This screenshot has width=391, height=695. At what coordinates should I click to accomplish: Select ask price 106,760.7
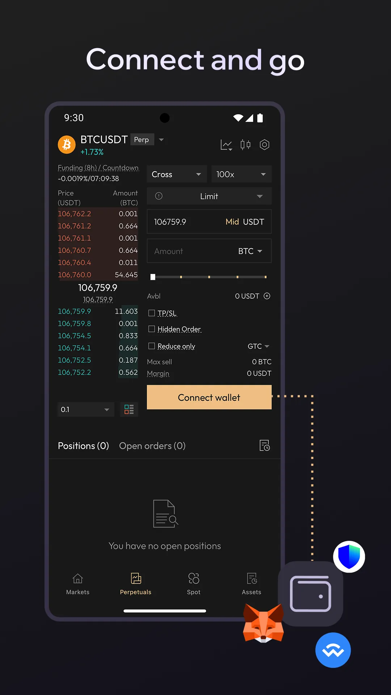75,250
